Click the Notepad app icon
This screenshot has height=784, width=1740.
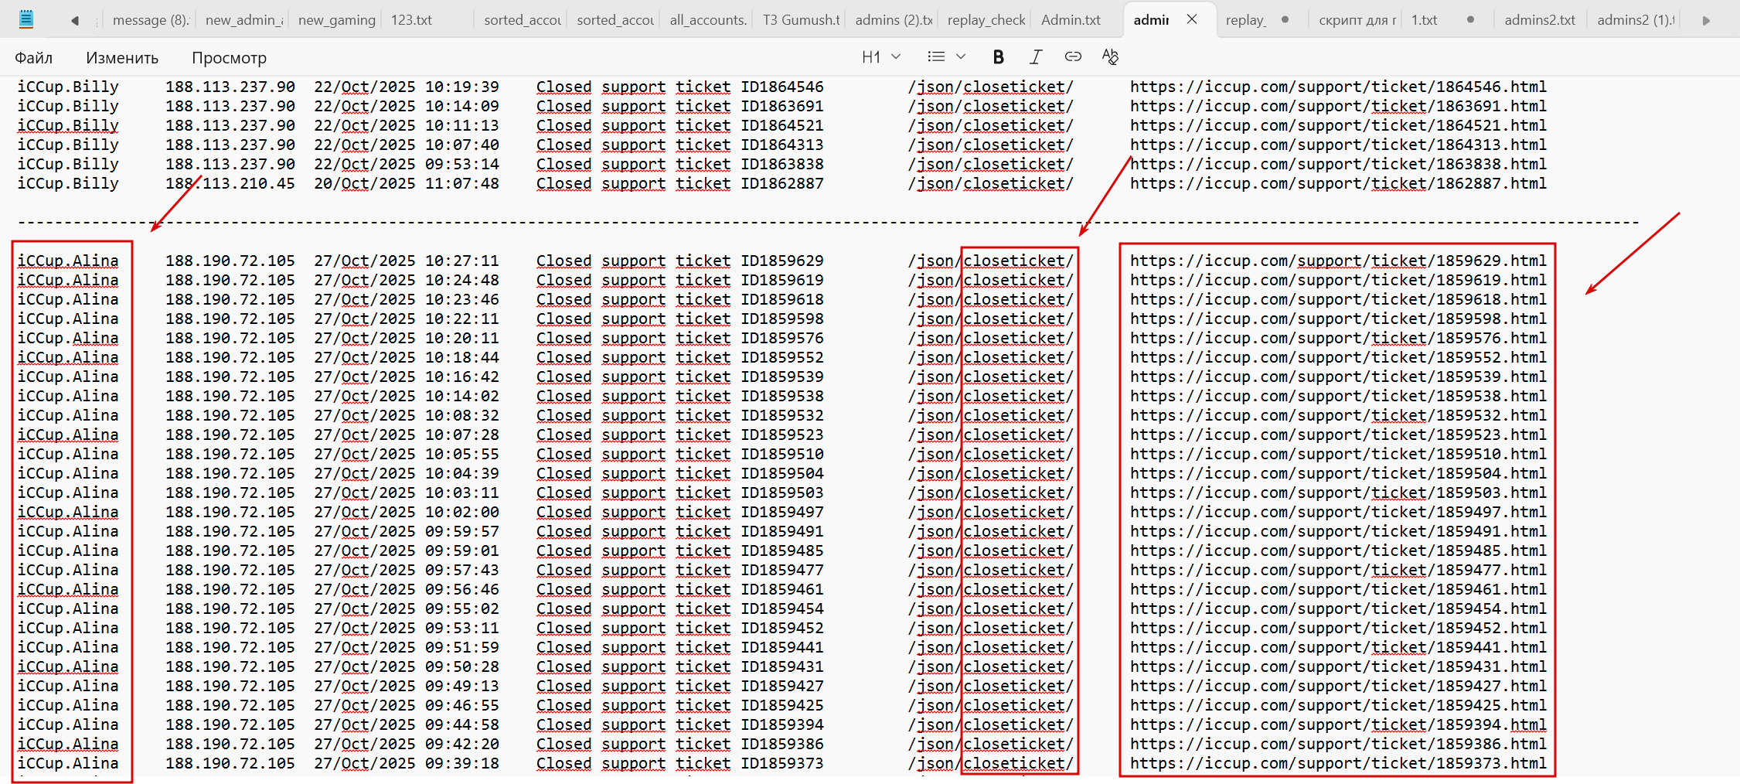(26, 19)
